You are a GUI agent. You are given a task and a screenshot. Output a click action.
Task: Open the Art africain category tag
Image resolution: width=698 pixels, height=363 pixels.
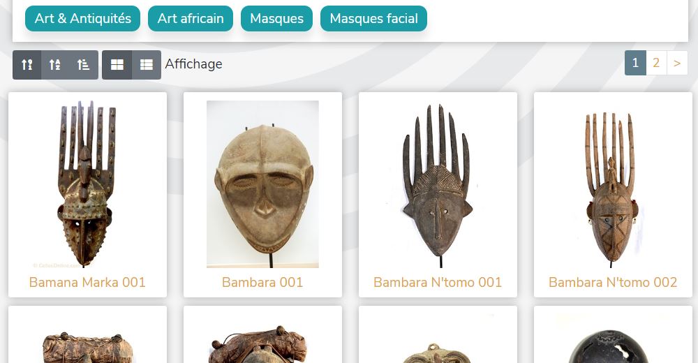[191, 19]
